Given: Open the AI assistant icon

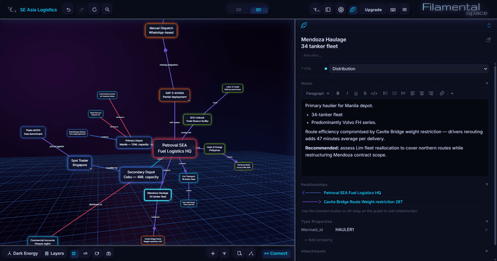Looking at the screenshot, I should point(340,10).
